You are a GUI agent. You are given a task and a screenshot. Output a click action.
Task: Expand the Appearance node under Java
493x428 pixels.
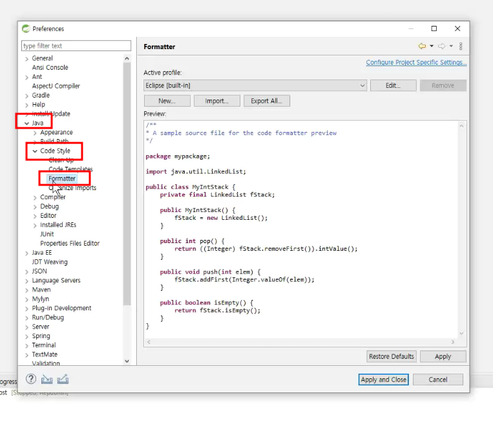[35, 133]
